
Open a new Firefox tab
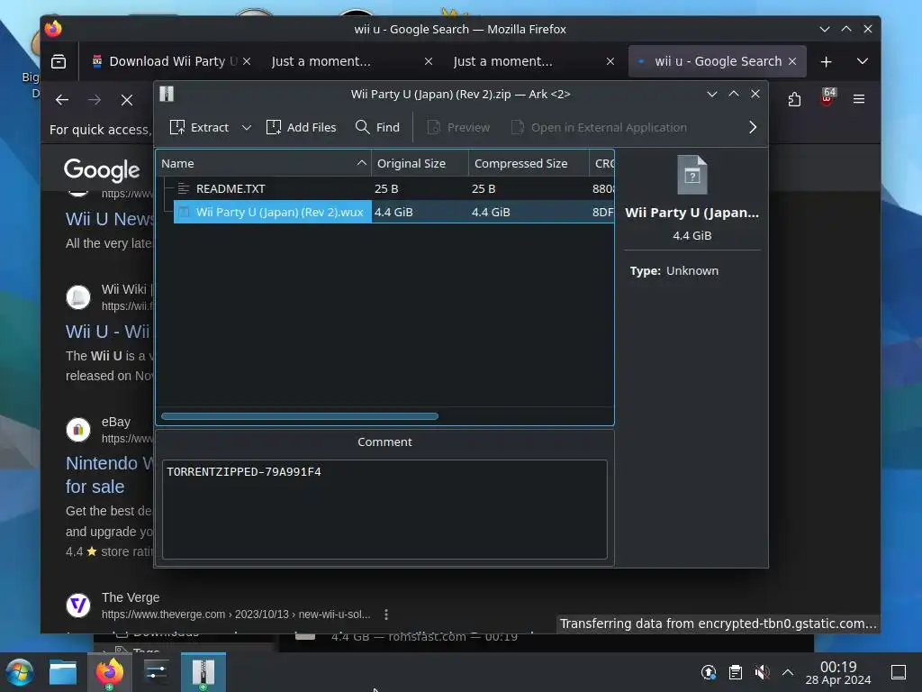pos(827,61)
